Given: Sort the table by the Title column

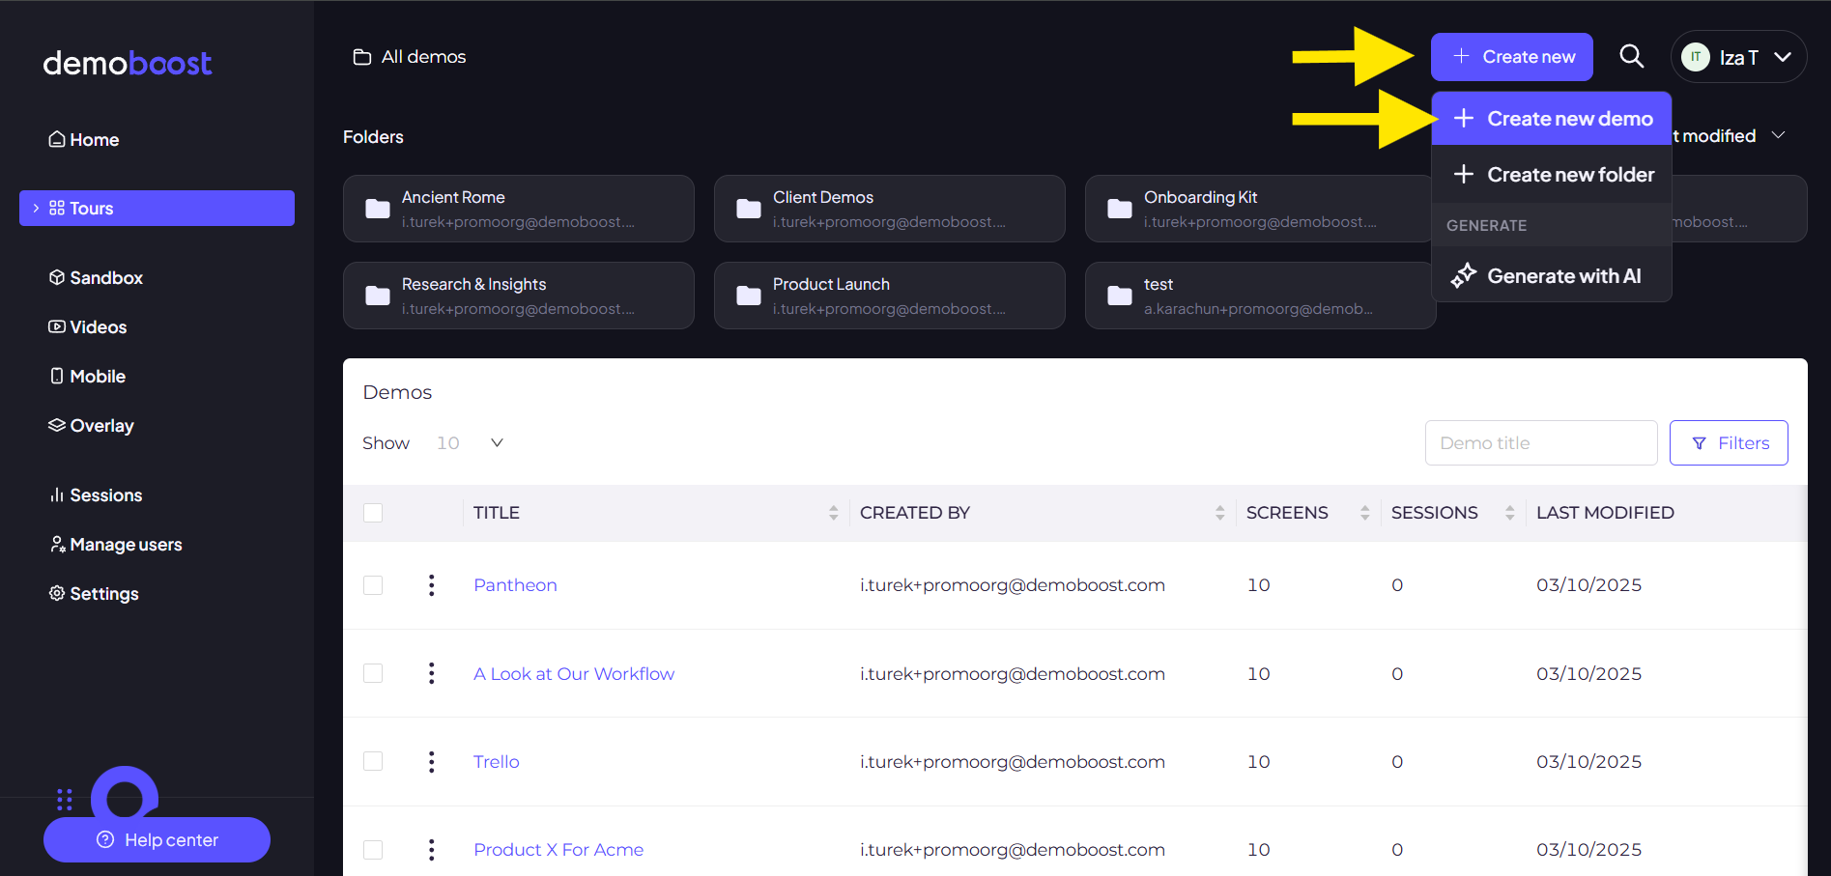Looking at the screenshot, I should 833,513.
